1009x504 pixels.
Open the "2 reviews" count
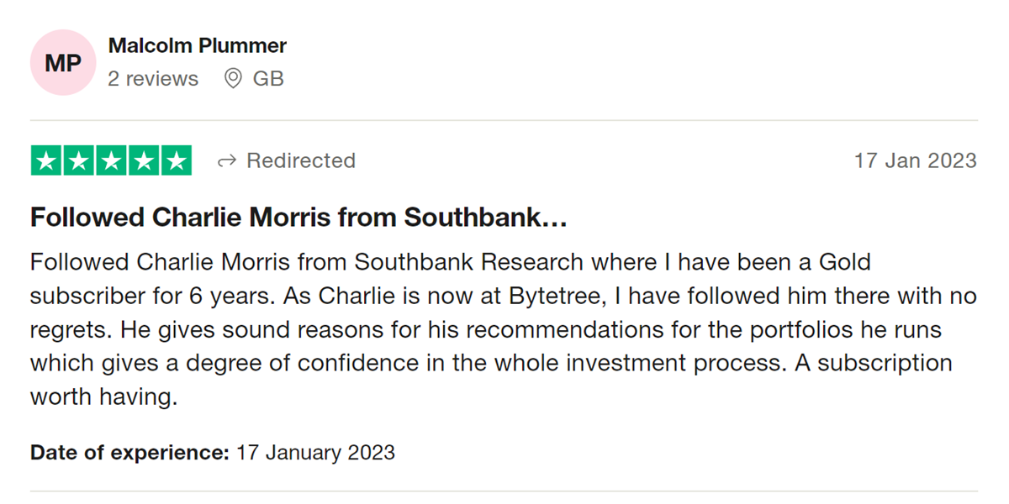pos(153,79)
